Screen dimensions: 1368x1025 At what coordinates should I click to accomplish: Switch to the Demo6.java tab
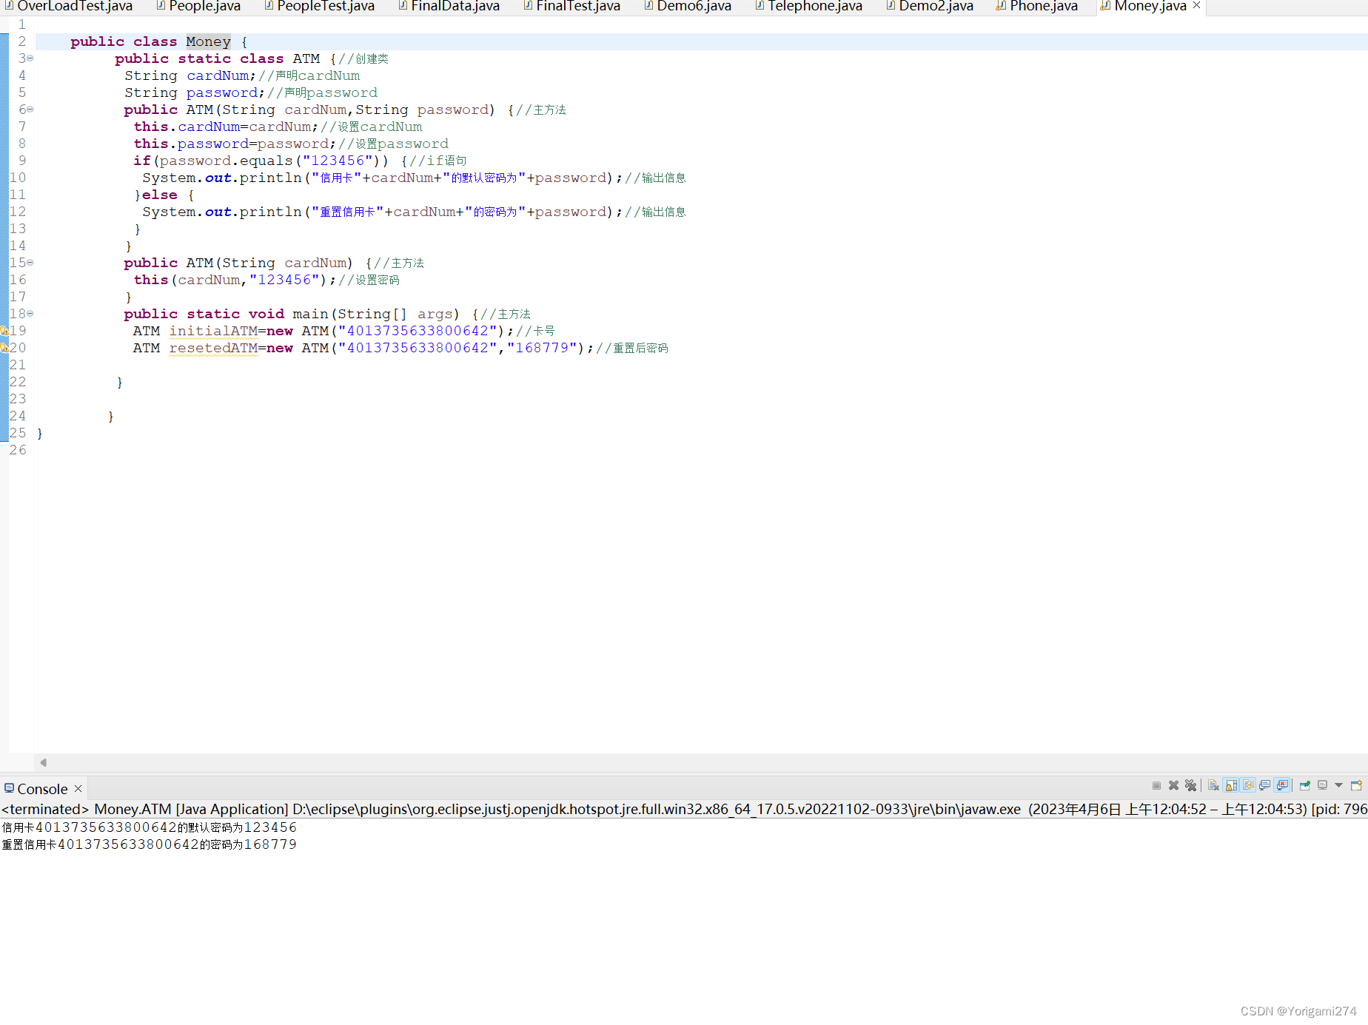(688, 6)
